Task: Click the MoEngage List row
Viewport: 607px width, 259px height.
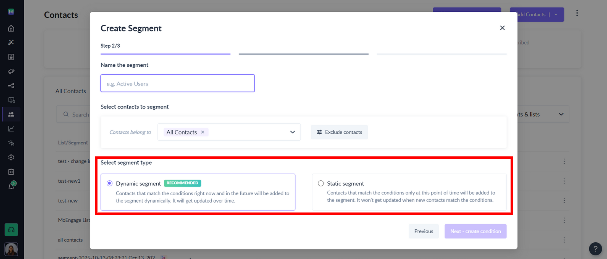Action: click(x=74, y=220)
